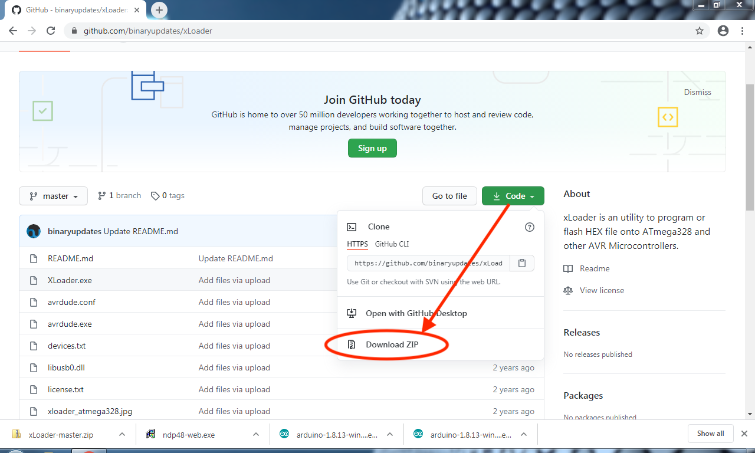Open a new browser tab

159,10
